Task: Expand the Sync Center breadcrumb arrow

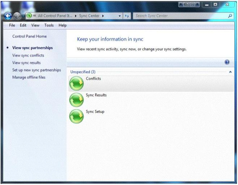Action: pyautogui.click(x=103, y=16)
